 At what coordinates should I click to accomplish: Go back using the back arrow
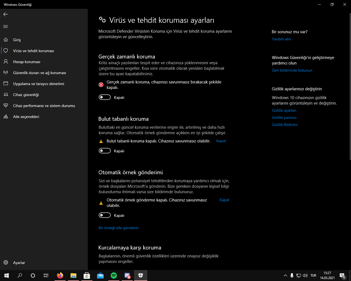(5, 14)
